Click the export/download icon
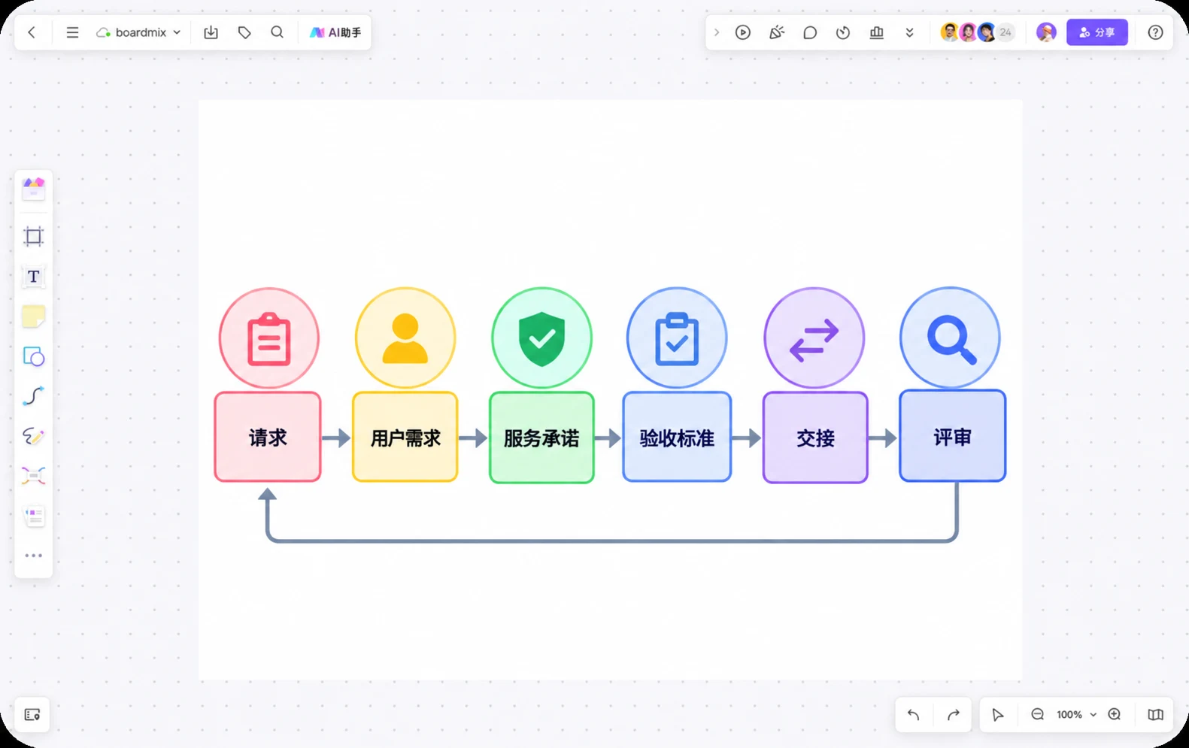 coord(211,32)
